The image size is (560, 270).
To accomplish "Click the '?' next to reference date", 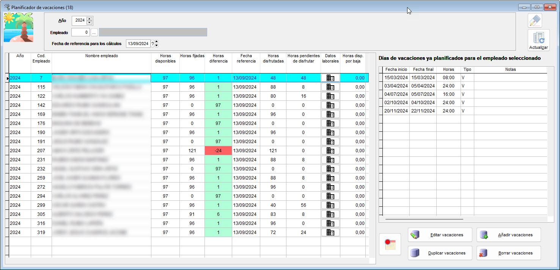I will coord(153,44).
